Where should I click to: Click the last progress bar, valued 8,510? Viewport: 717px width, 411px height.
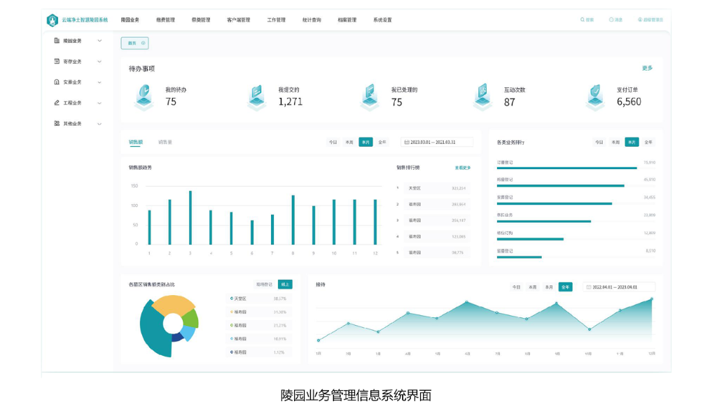520,257
